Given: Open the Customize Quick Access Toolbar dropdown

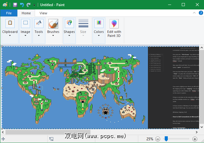Looking at the screenshot, I should [34, 5].
